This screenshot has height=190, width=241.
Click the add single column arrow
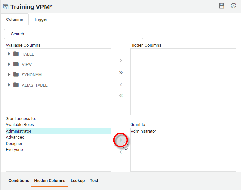[x=121, y=61]
